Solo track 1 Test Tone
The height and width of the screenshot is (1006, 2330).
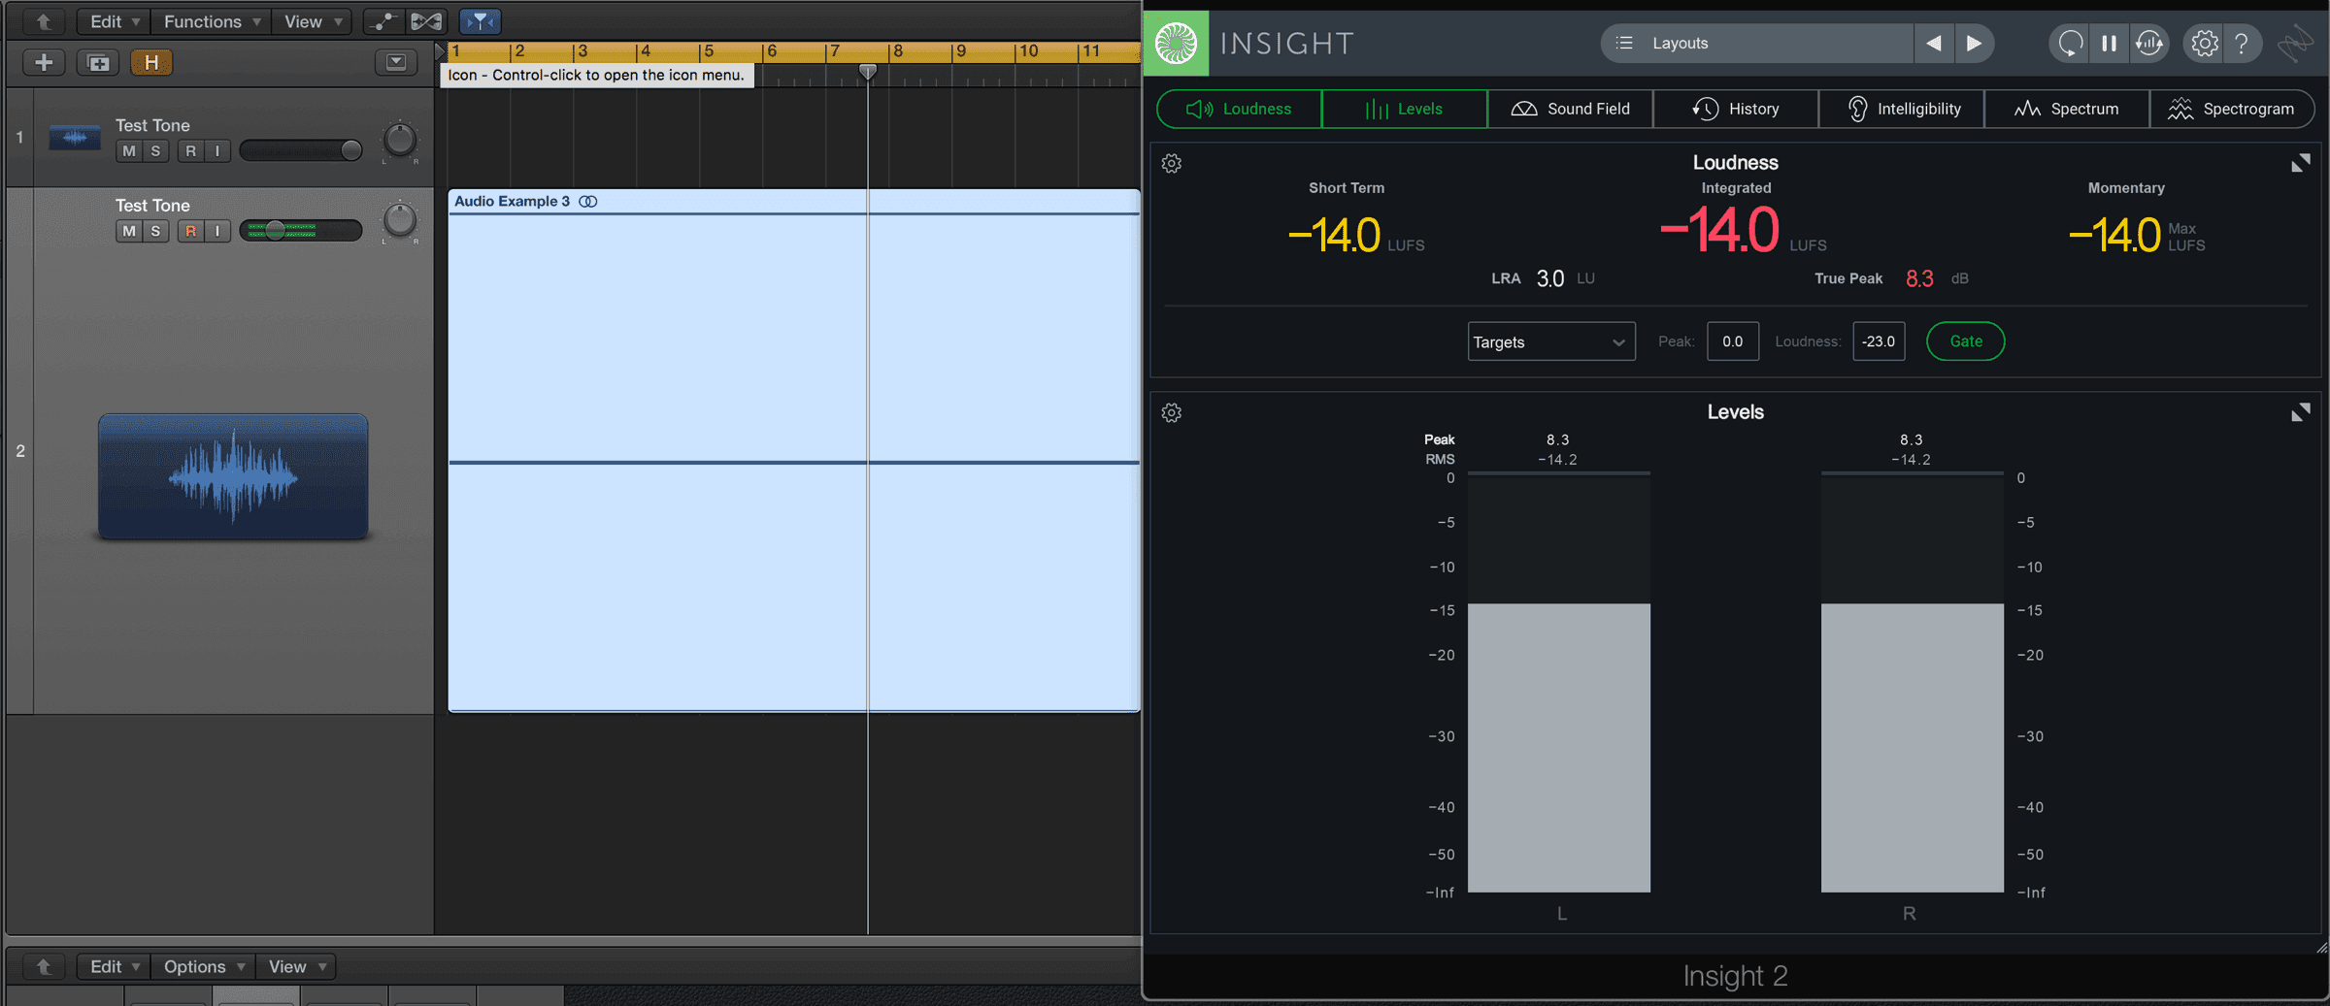tap(155, 151)
